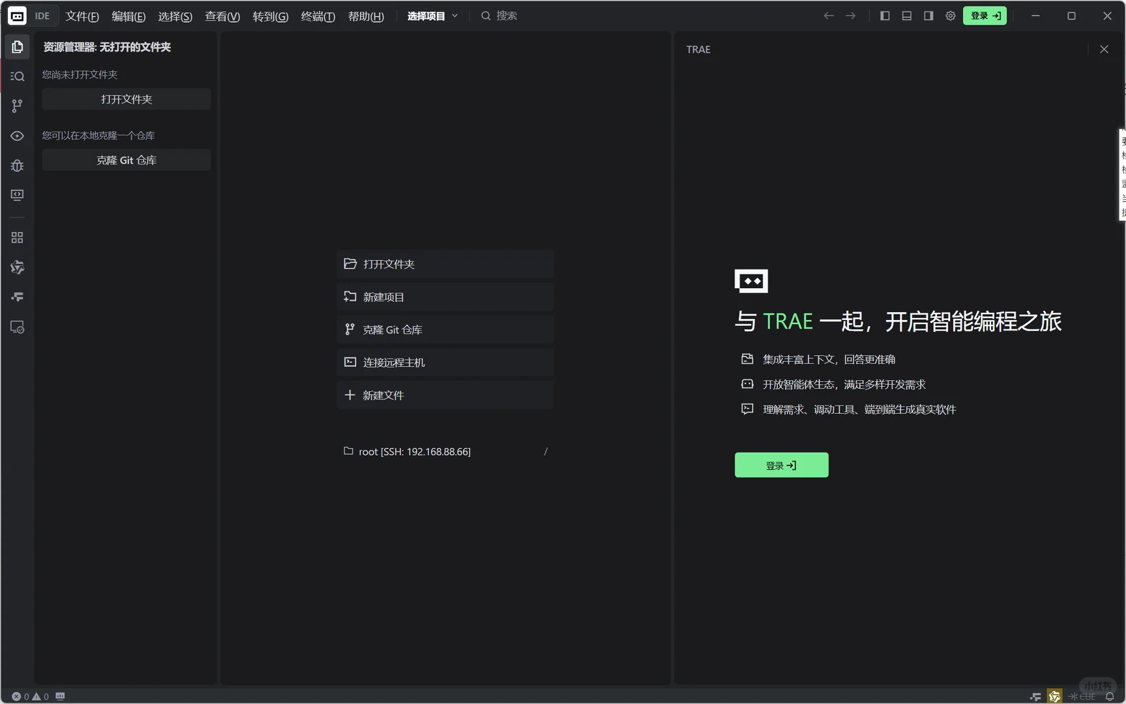Click 打开文件夹 button in the explorer sidebar
Image resolution: width=1126 pixels, height=704 pixels.
pyautogui.click(x=126, y=99)
